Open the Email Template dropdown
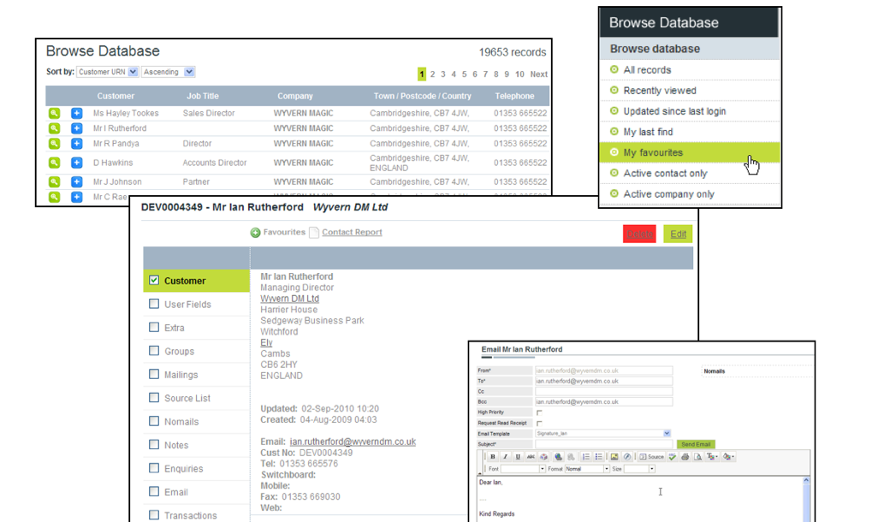Screen dimensions: 884x522 click(603, 434)
